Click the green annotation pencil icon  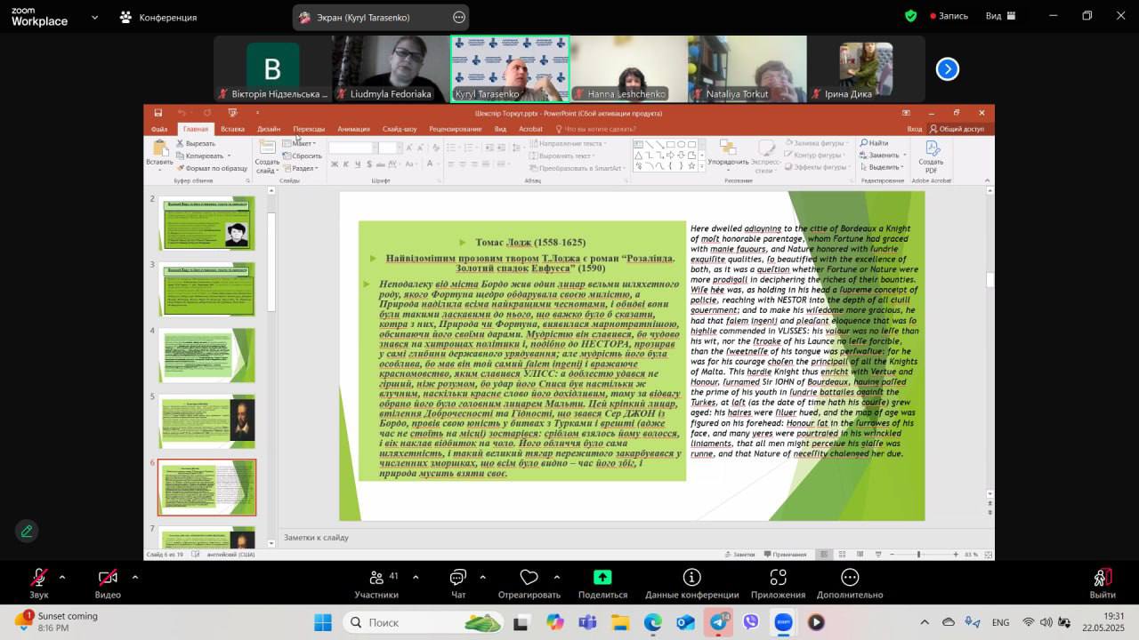click(27, 531)
